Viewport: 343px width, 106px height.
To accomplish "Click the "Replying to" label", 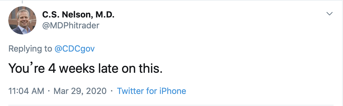I will [x=30, y=49].
